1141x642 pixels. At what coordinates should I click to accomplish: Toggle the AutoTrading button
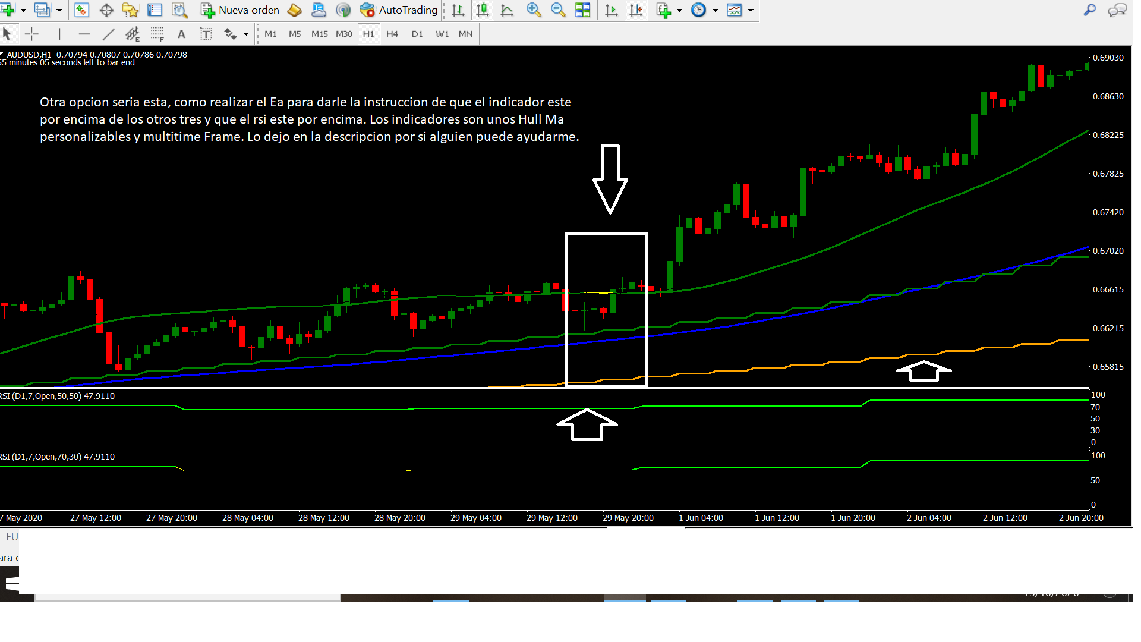click(x=399, y=10)
